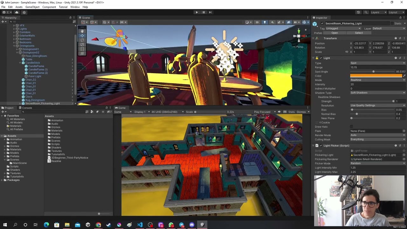Expand the Bathroom hierarchy item

coord(14,39)
